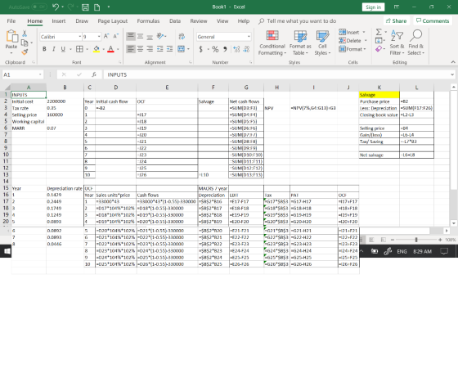Expand the Name Box dropdown

coord(40,74)
